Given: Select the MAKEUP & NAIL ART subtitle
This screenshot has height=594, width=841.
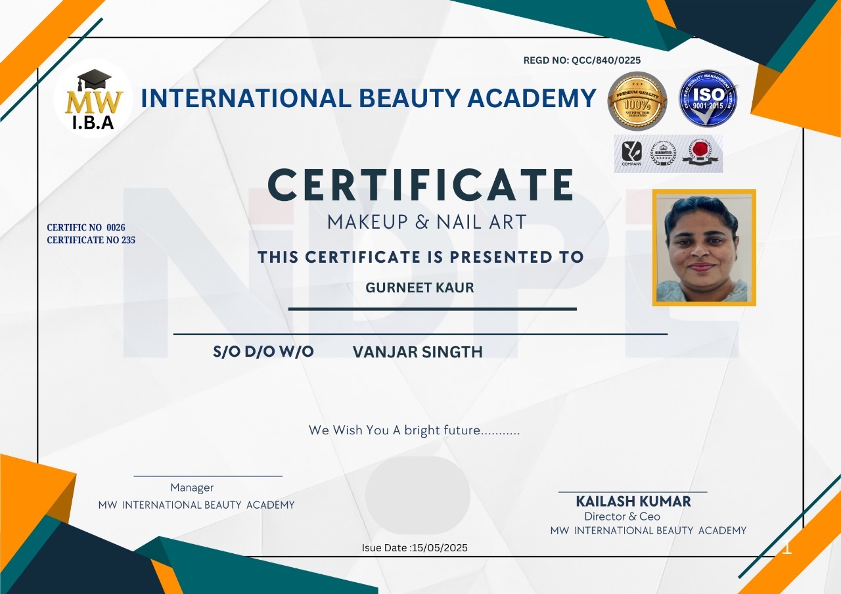Looking at the screenshot, I should pos(427,222).
